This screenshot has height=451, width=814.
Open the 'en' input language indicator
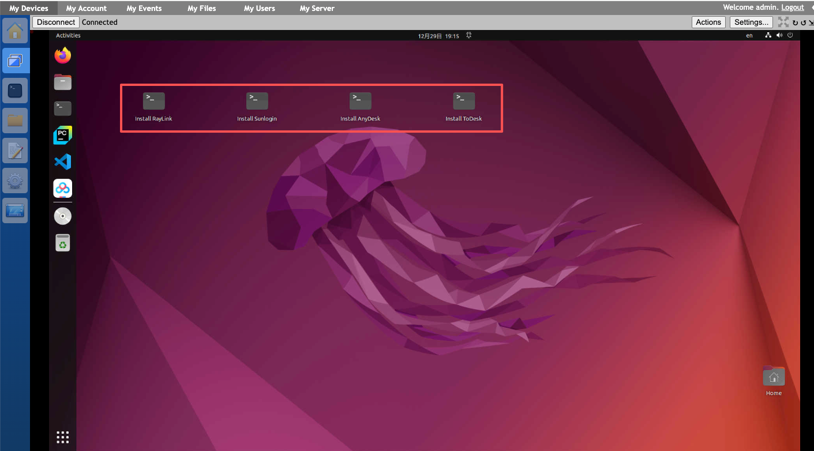point(749,36)
